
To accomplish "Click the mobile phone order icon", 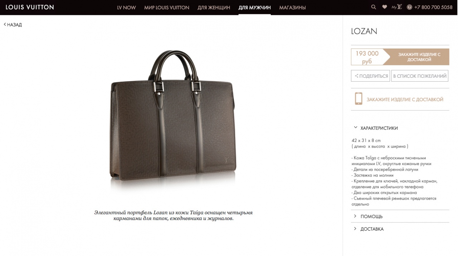I will (x=359, y=98).
